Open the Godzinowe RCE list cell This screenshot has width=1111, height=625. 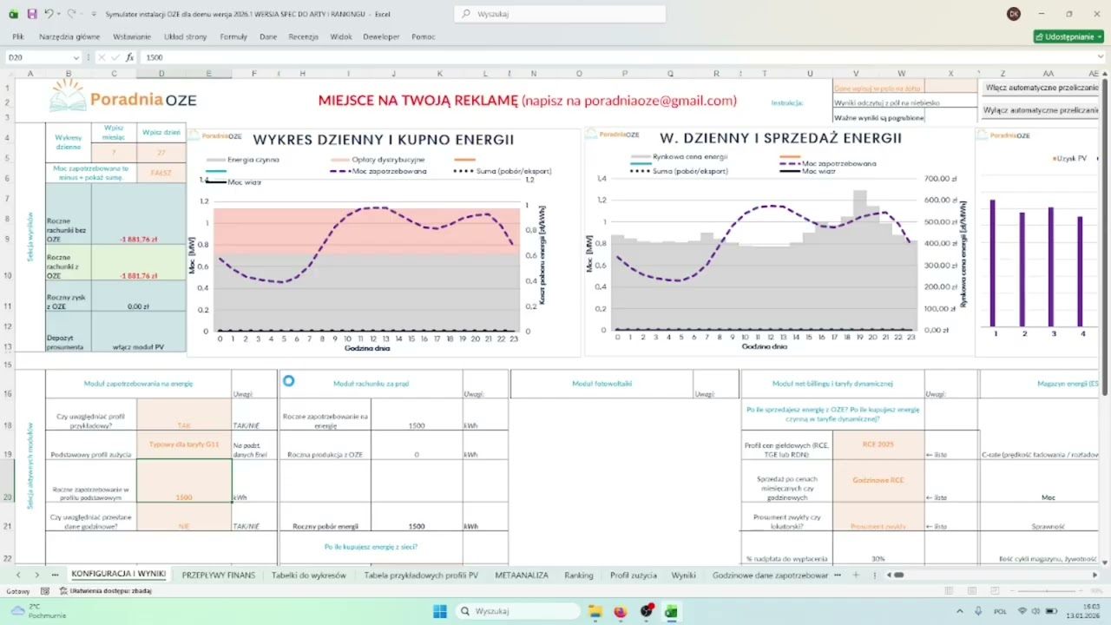coord(878,481)
